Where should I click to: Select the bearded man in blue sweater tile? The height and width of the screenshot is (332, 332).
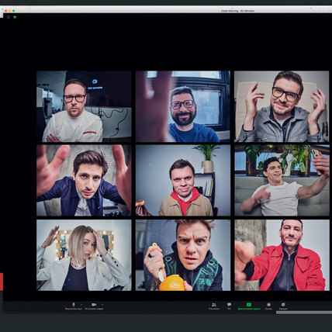[183, 106]
